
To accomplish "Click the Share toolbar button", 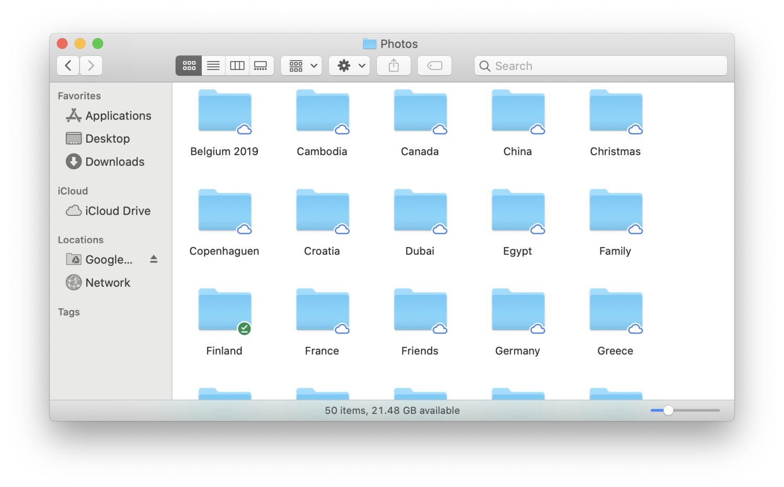I will point(394,66).
